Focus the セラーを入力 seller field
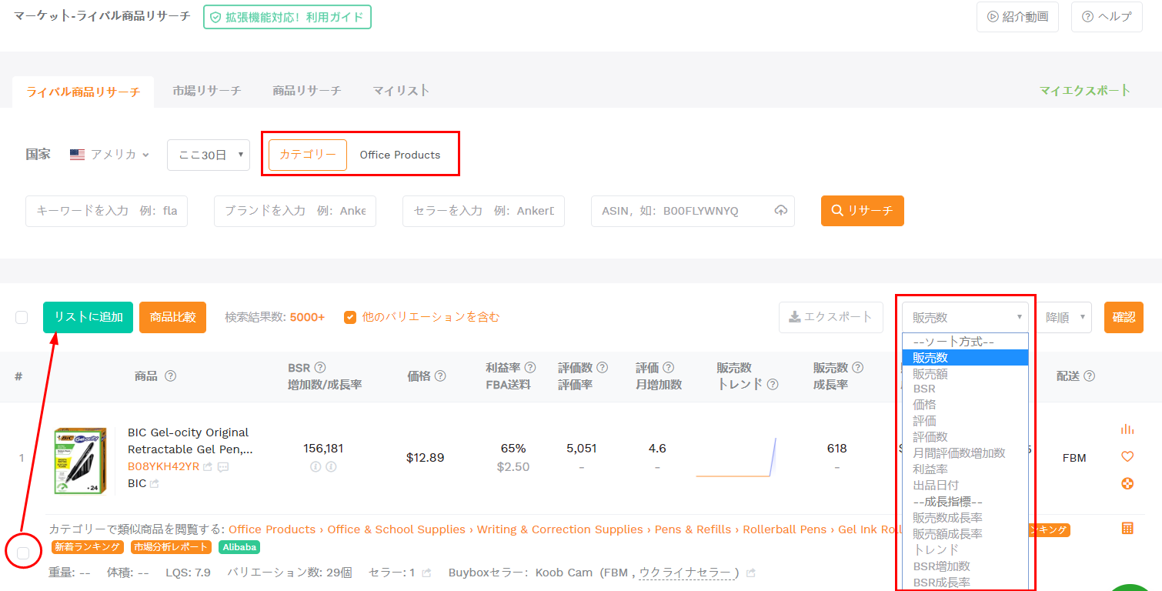The height and width of the screenshot is (591, 1162). pyautogui.click(x=483, y=211)
